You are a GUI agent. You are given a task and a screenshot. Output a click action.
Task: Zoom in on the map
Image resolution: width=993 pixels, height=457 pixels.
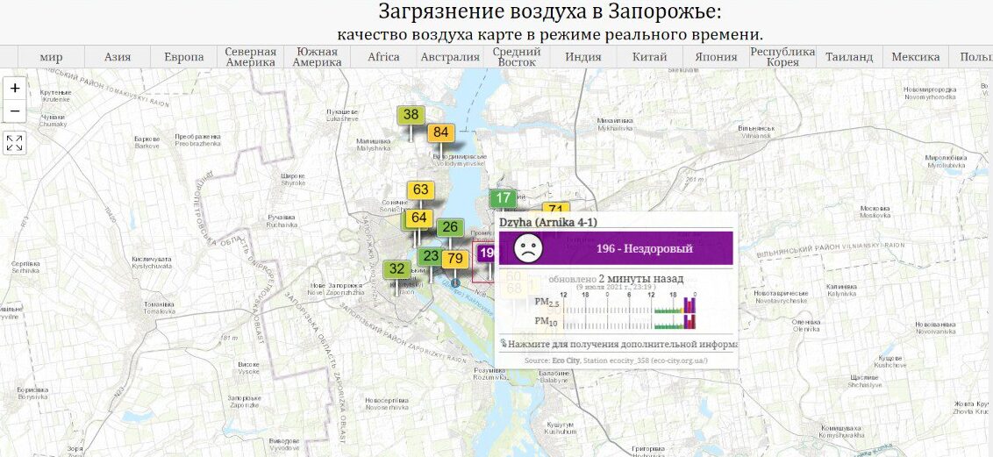coord(15,89)
